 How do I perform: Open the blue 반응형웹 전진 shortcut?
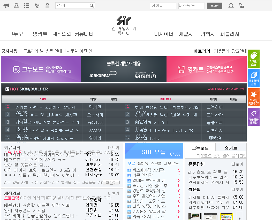point(254,78)
